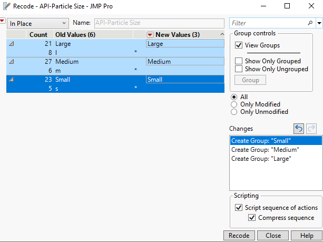The image size is (323, 242).
Task: Uncheck the View Groups checkbox
Action: click(x=239, y=45)
